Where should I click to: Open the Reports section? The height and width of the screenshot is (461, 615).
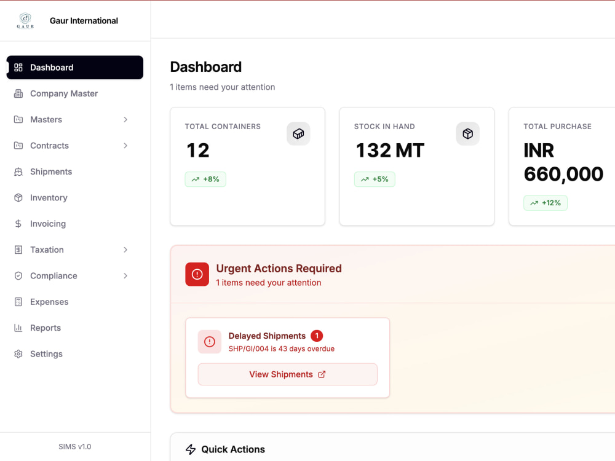pyautogui.click(x=75, y=328)
